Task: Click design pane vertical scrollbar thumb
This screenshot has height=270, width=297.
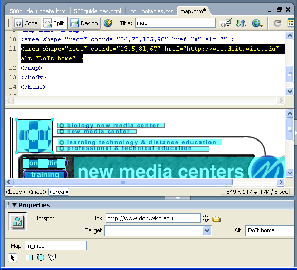Action: pos(290,129)
